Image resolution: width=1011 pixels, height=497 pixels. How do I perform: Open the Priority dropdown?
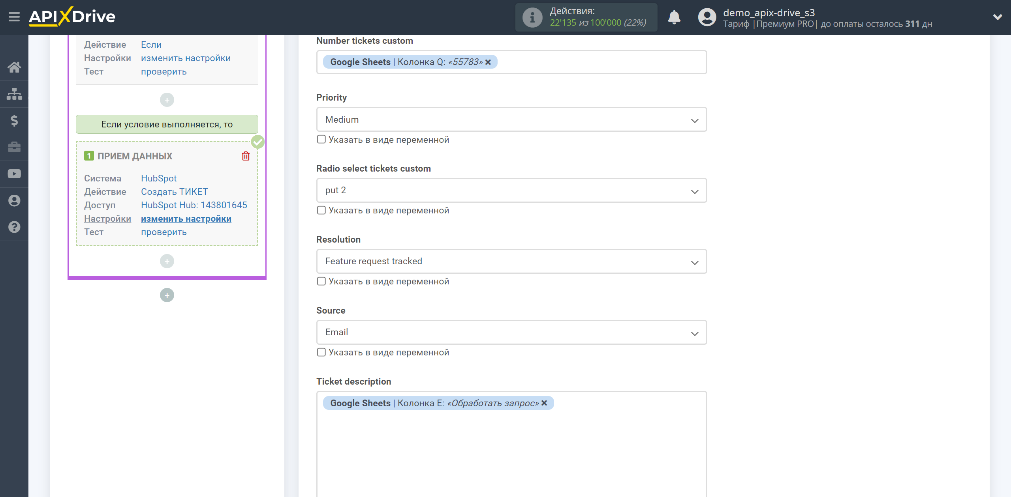[x=511, y=120]
